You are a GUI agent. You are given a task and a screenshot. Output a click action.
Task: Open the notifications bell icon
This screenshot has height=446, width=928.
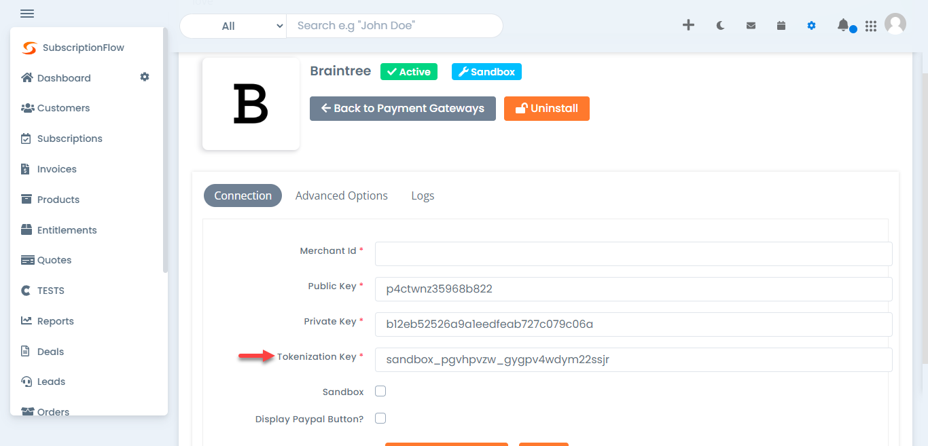[x=843, y=25]
